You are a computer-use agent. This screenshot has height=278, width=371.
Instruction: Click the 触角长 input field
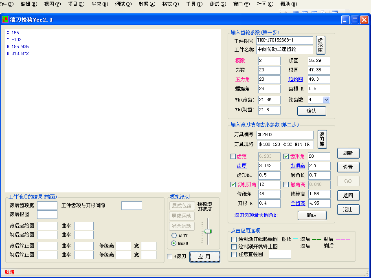tap(319, 175)
